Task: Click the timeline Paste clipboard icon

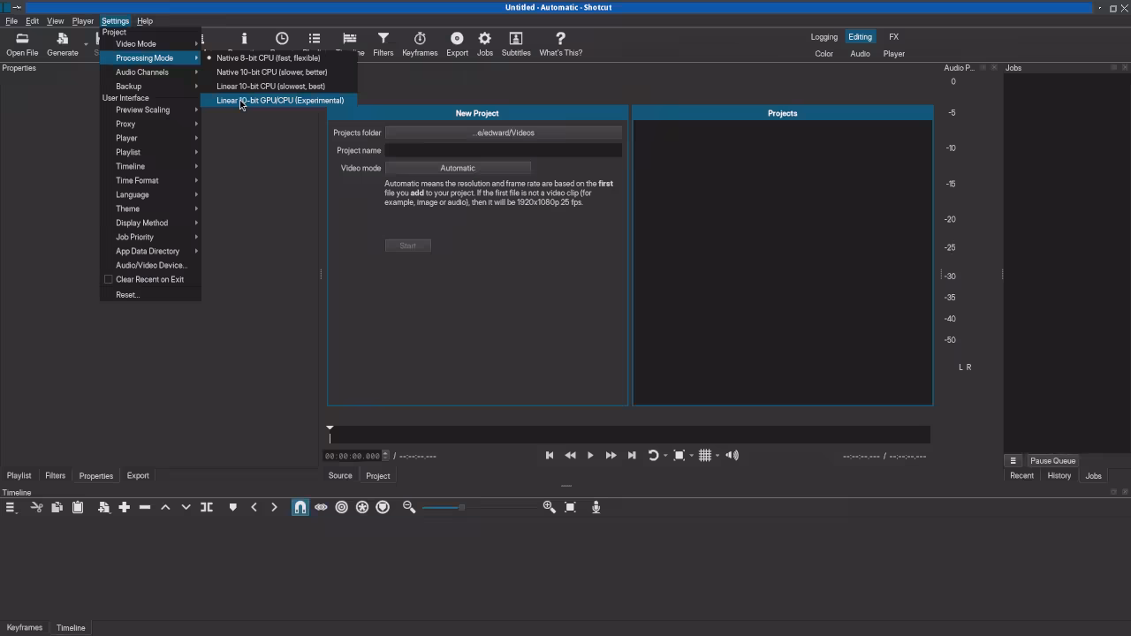Action: coord(78,507)
